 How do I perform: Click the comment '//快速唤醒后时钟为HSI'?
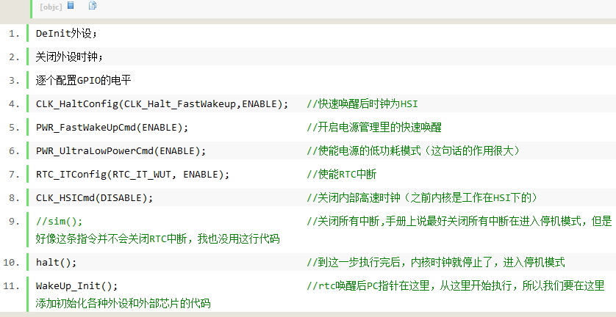(x=362, y=104)
